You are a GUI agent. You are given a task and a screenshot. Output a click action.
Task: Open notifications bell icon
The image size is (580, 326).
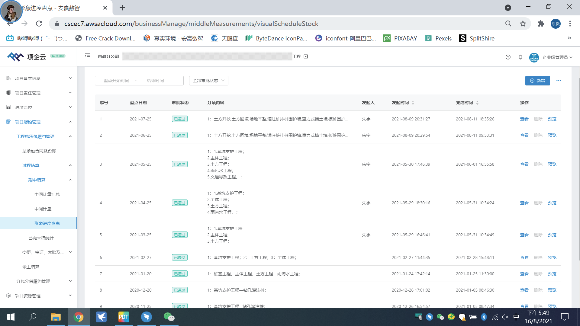point(520,57)
